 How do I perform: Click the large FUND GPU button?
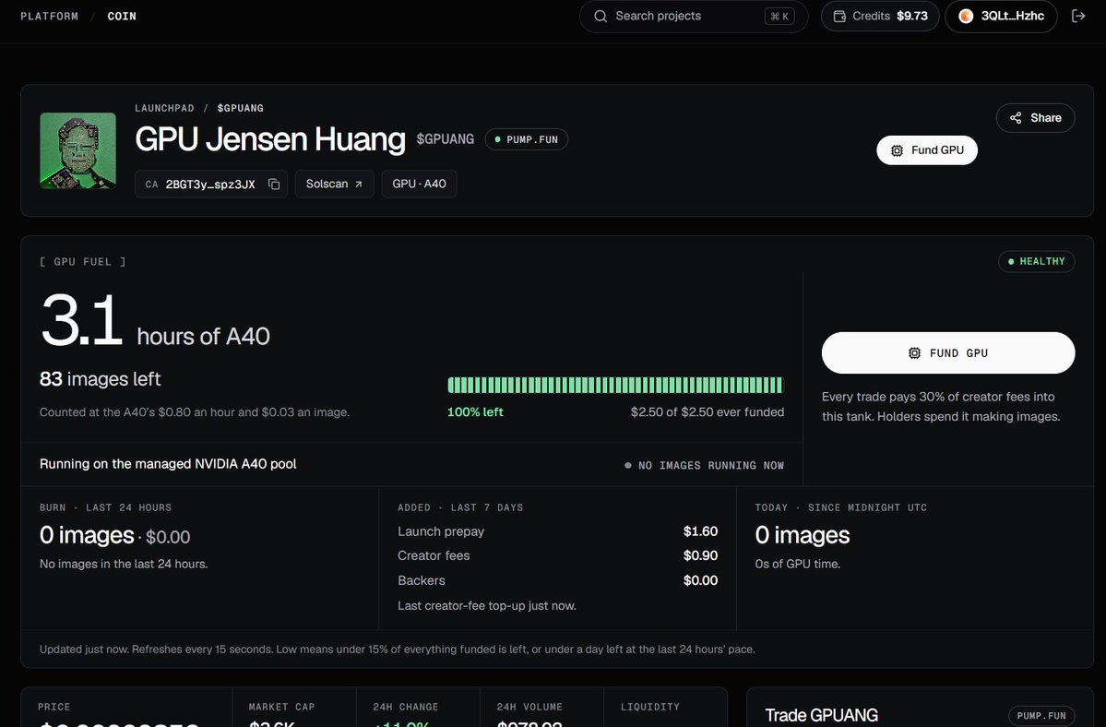[948, 353]
